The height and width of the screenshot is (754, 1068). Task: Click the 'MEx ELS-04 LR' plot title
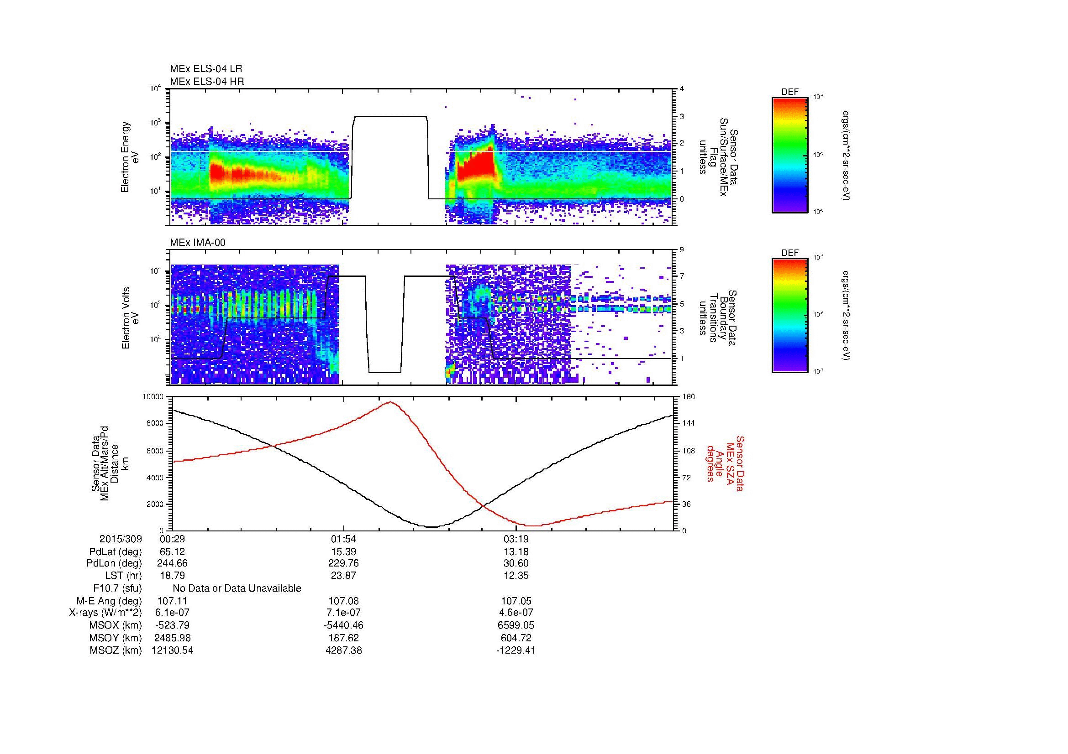[x=206, y=69]
